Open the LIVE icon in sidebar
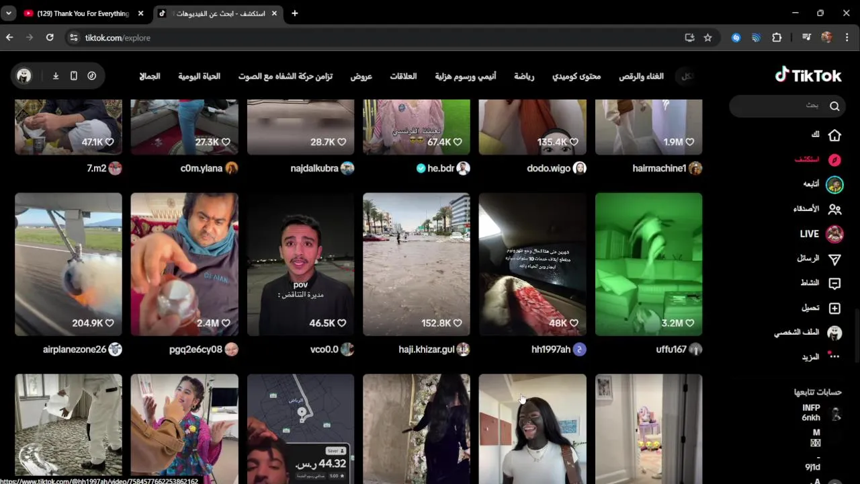The height and width of the screenshot is (484, 860). (834, 234)
